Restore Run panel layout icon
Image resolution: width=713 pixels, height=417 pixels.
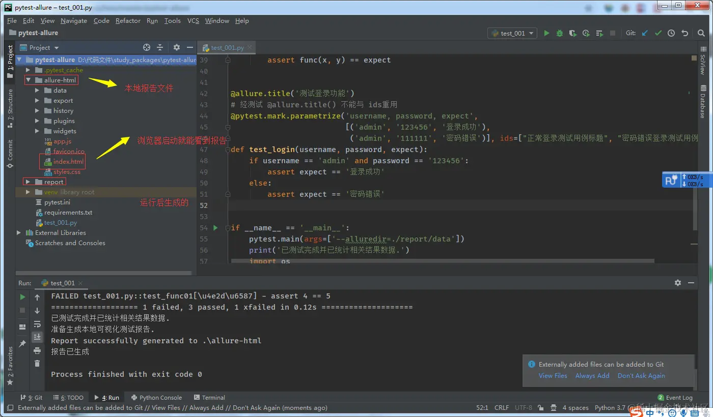[22, 326]
